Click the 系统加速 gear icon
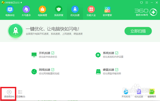Viewport: 160px width, 101px height. (x=98, y=55)
